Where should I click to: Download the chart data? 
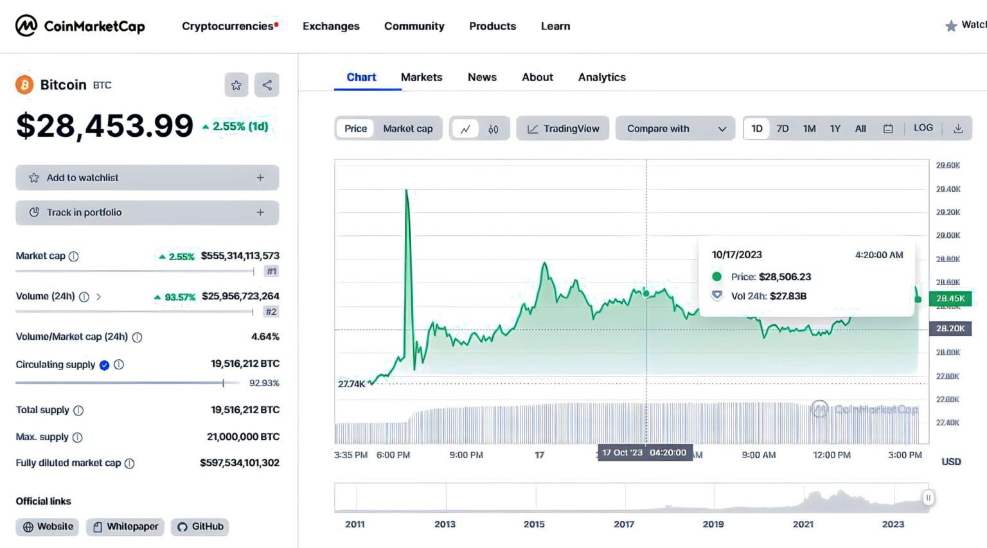(x=958, y=128)
